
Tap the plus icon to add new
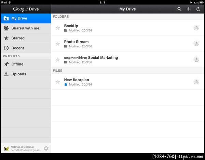[189, 9]
